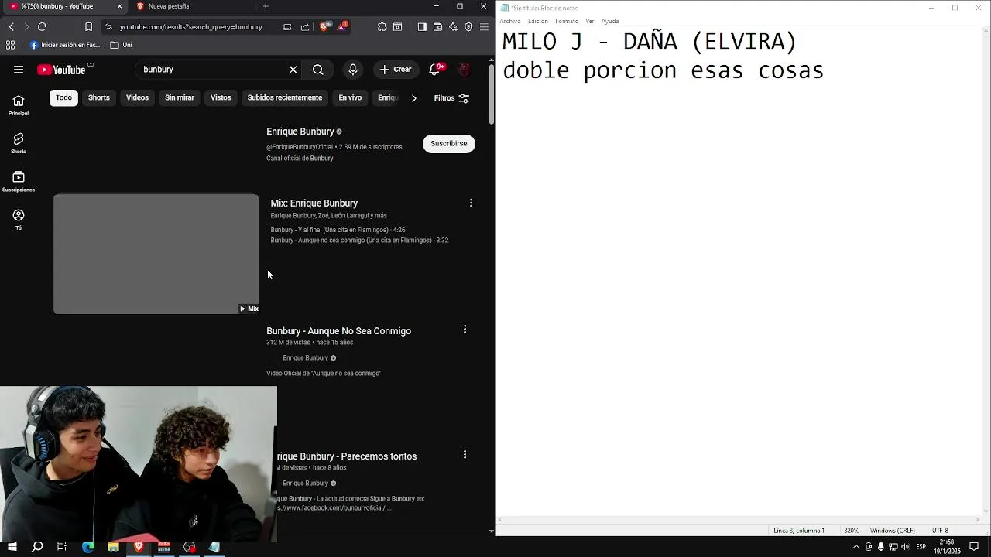Screen dimensions: 991x557
Task: Open Formato menu in Notepad
Action: coord(567,21)
